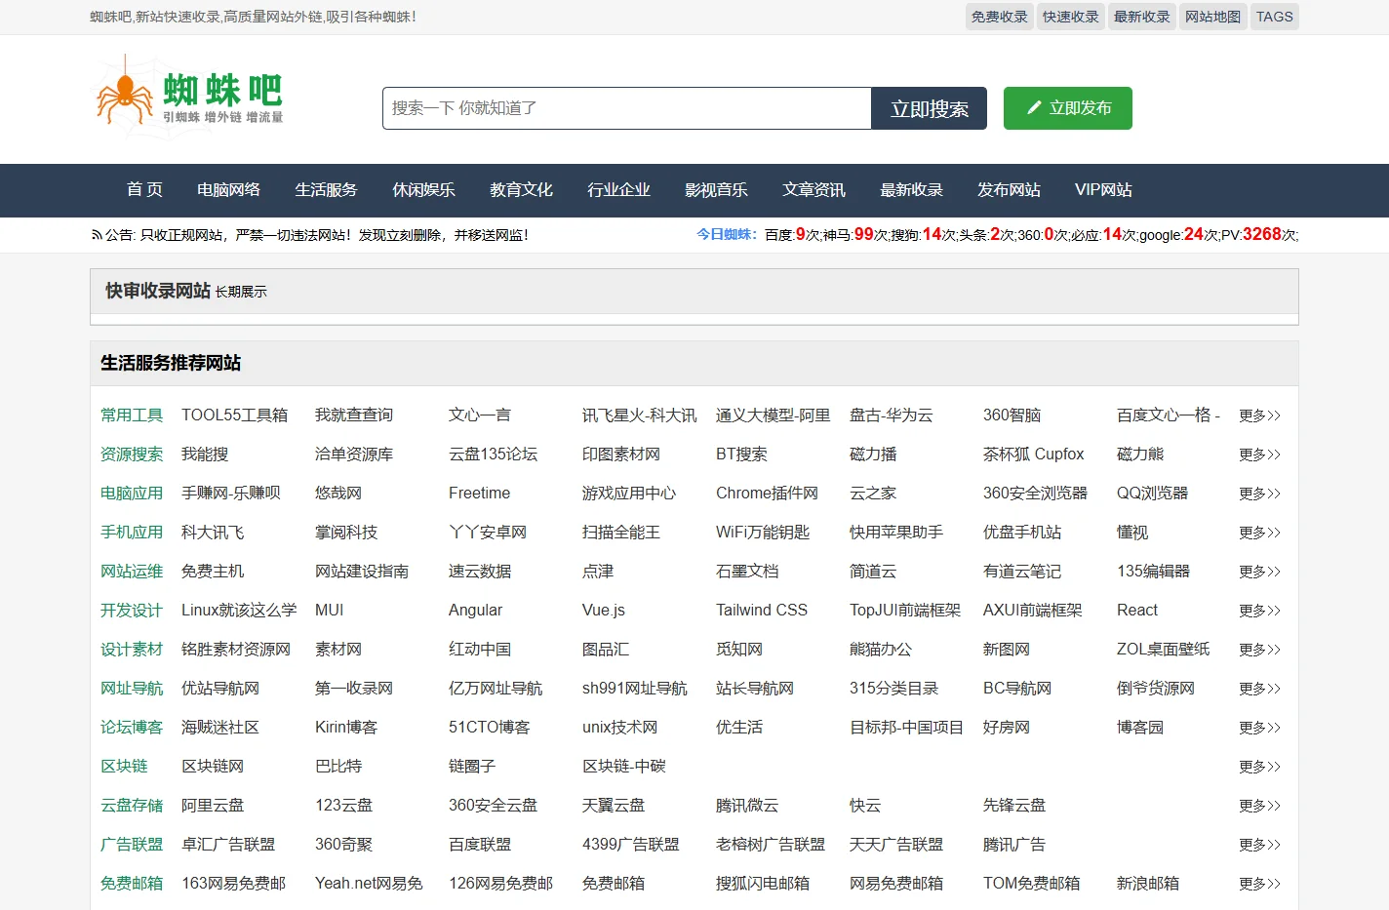
Task: Go to 首页 in the navigation bar
Action: click(x=144, y=190)
